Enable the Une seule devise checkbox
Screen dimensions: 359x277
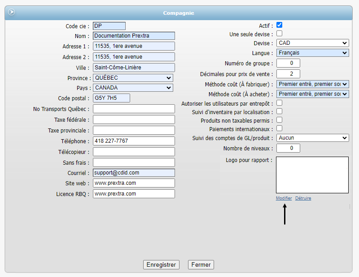pyautogui.click(x=279, y=34)
